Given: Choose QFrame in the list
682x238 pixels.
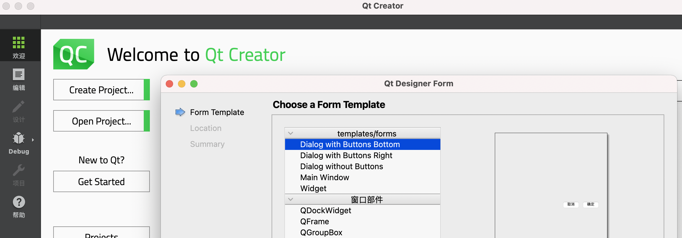Looking at the screenshot, I should (x=362, y=221).
